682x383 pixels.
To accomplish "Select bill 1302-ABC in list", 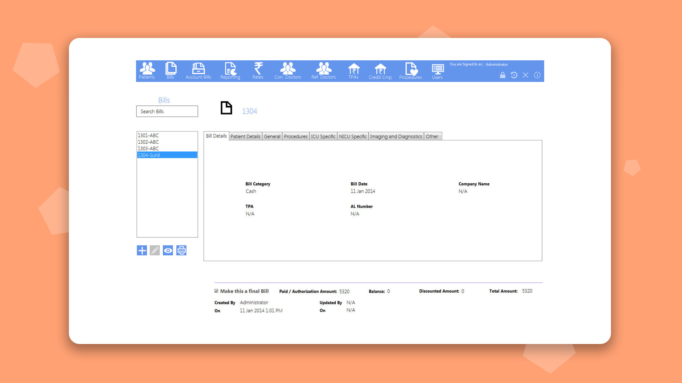I will coord(148,142).
